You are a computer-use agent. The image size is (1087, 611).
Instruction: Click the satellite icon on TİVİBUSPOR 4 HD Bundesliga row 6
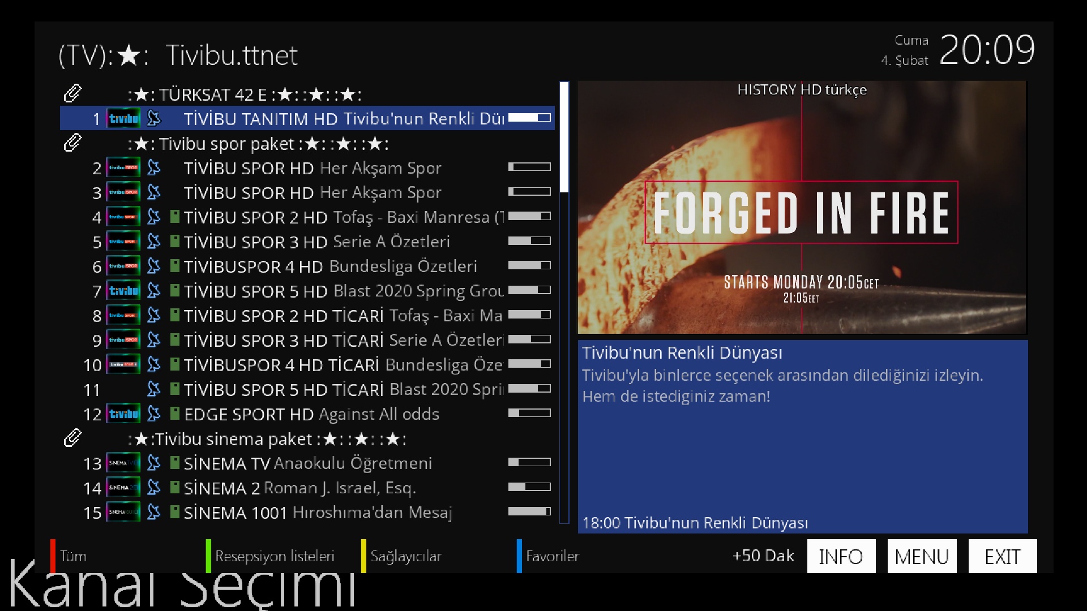click(x=154, y=266)
